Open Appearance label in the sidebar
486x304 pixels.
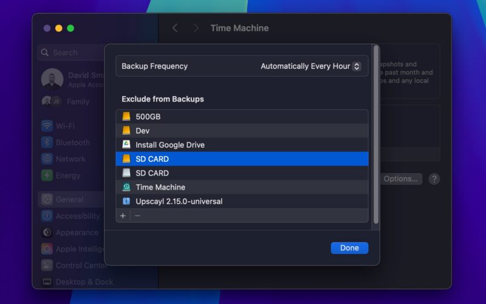(77, 232)
